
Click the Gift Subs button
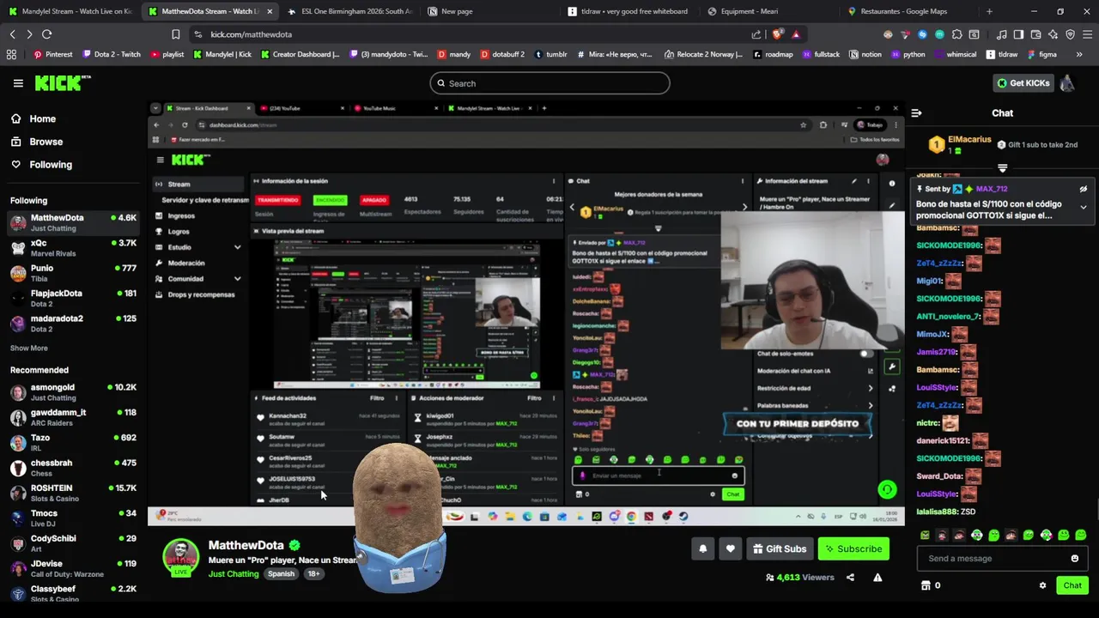780,549
